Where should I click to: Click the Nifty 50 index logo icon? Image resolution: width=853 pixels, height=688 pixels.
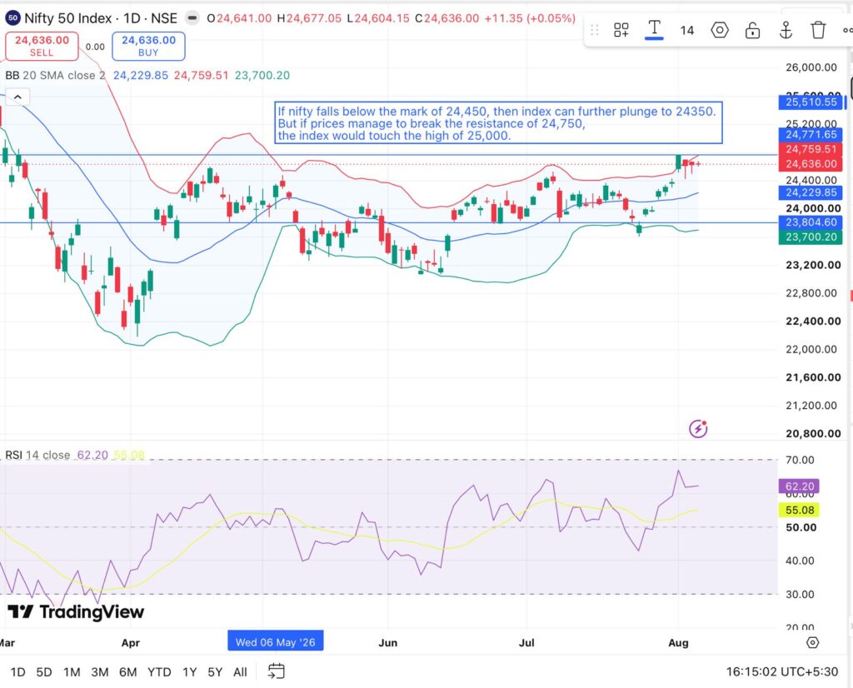13,18
